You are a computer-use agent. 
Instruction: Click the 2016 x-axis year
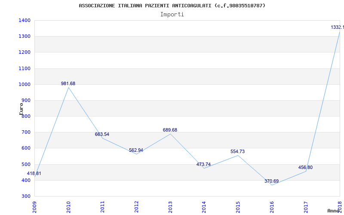point(272,207)
